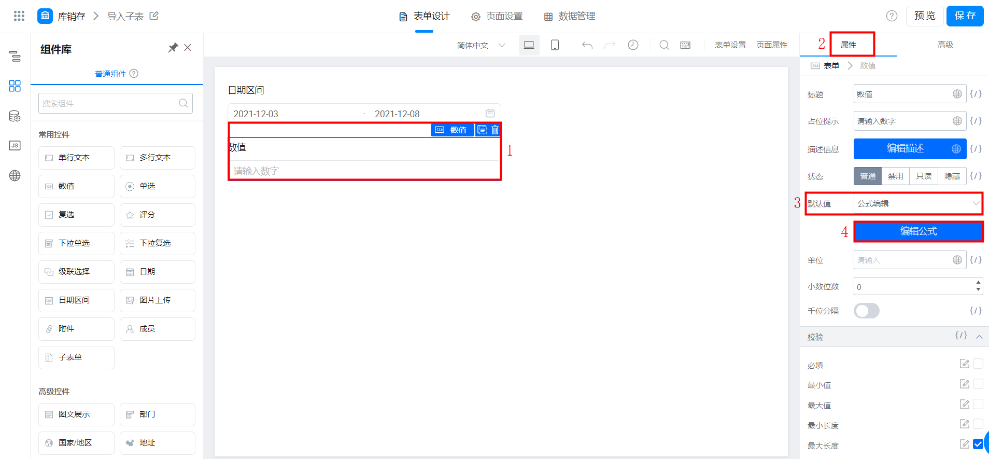Open the 简体中文 language dropdown
Screen dimensions: 989x459
(x=481, y=45)
